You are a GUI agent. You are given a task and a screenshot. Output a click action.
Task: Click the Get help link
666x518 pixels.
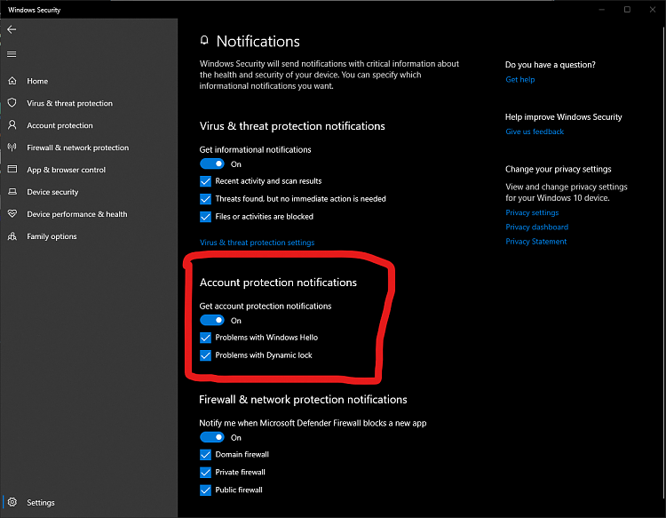(519, 79)
